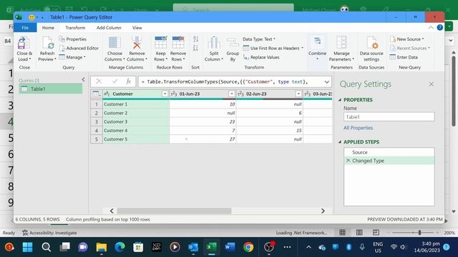Confirm formula with the checkmark icon
Screen dimensions: 458x257
114,81
